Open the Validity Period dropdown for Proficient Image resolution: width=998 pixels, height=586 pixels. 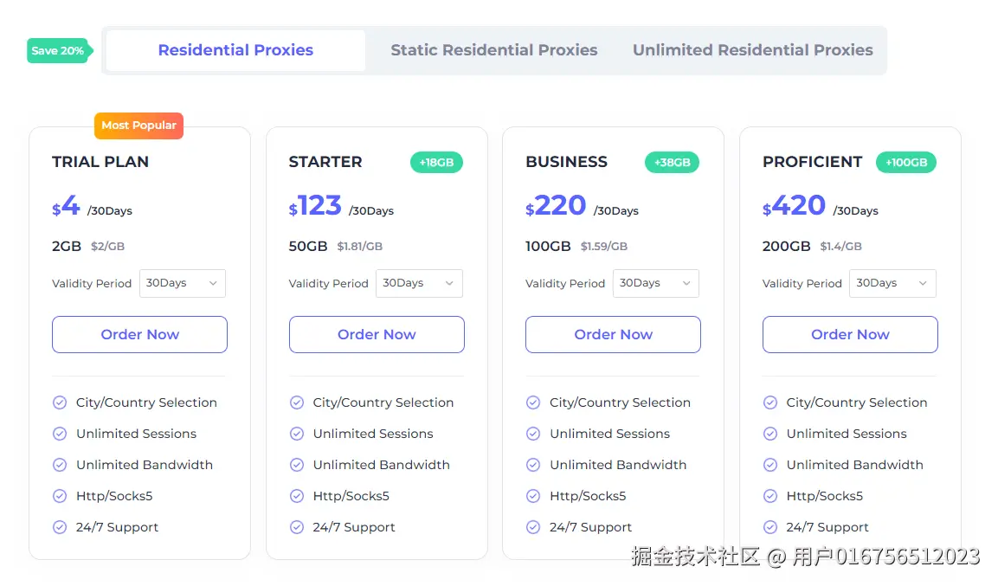[x=892, y=283]
